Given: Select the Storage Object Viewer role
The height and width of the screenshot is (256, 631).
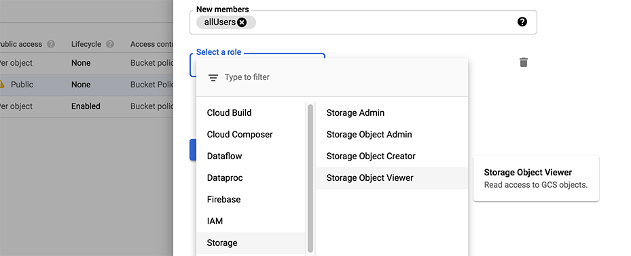Looking at the screenshot, I should coord(391,177).
